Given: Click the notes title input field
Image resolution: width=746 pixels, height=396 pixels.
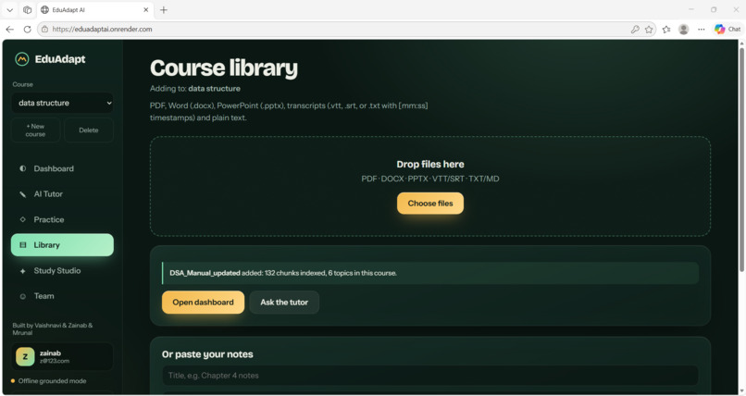Looking at the screenshot, I should tap(430, 376).
